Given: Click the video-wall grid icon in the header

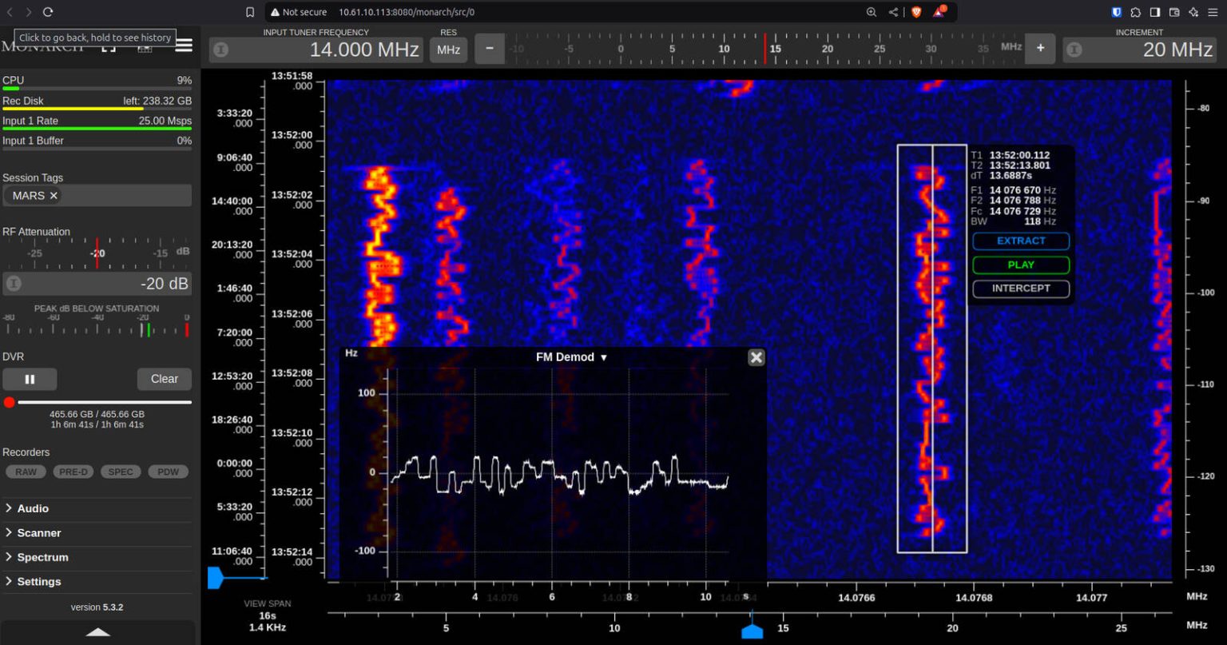Looking at the screenshot, I should tap(145, 49).
